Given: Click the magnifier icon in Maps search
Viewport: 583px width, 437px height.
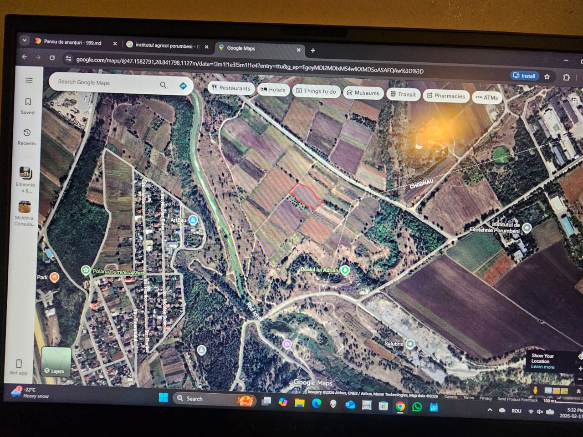Looking at the screenshot, I should (163, 85).
